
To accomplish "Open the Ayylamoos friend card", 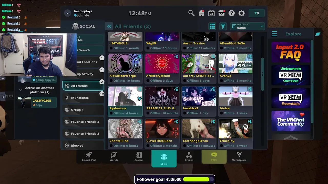I will [125, 101].
